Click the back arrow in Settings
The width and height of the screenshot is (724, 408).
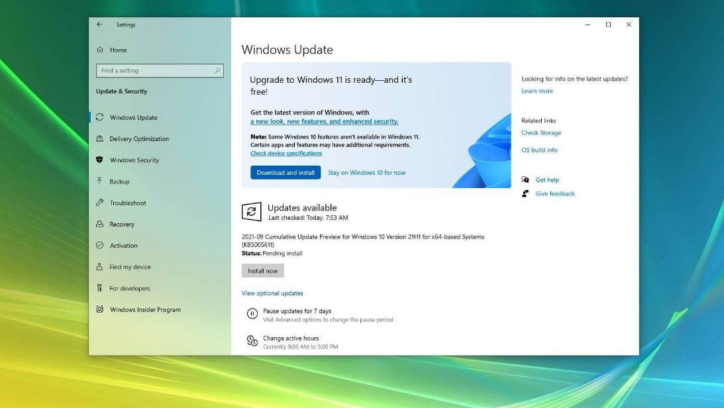(x=100, y=25)
